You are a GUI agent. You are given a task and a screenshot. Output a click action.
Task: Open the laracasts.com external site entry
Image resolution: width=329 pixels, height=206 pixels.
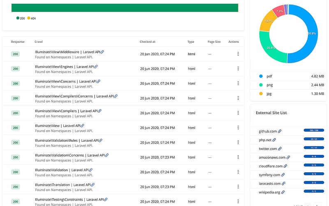tap(270, 183)
